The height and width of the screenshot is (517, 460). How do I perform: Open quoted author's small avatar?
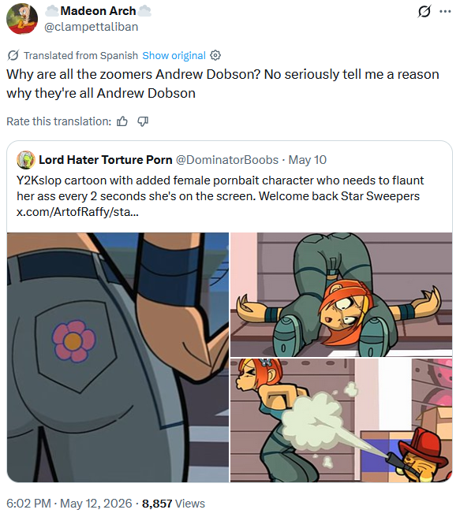[26, 160]
